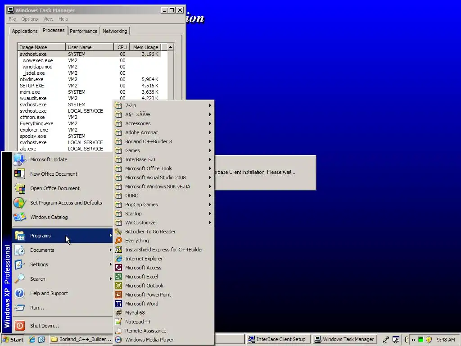The height and width of the screenshot is (346, 461).
Task: Open the Search submenu in Start menu
Action: (x=62, y=279)
